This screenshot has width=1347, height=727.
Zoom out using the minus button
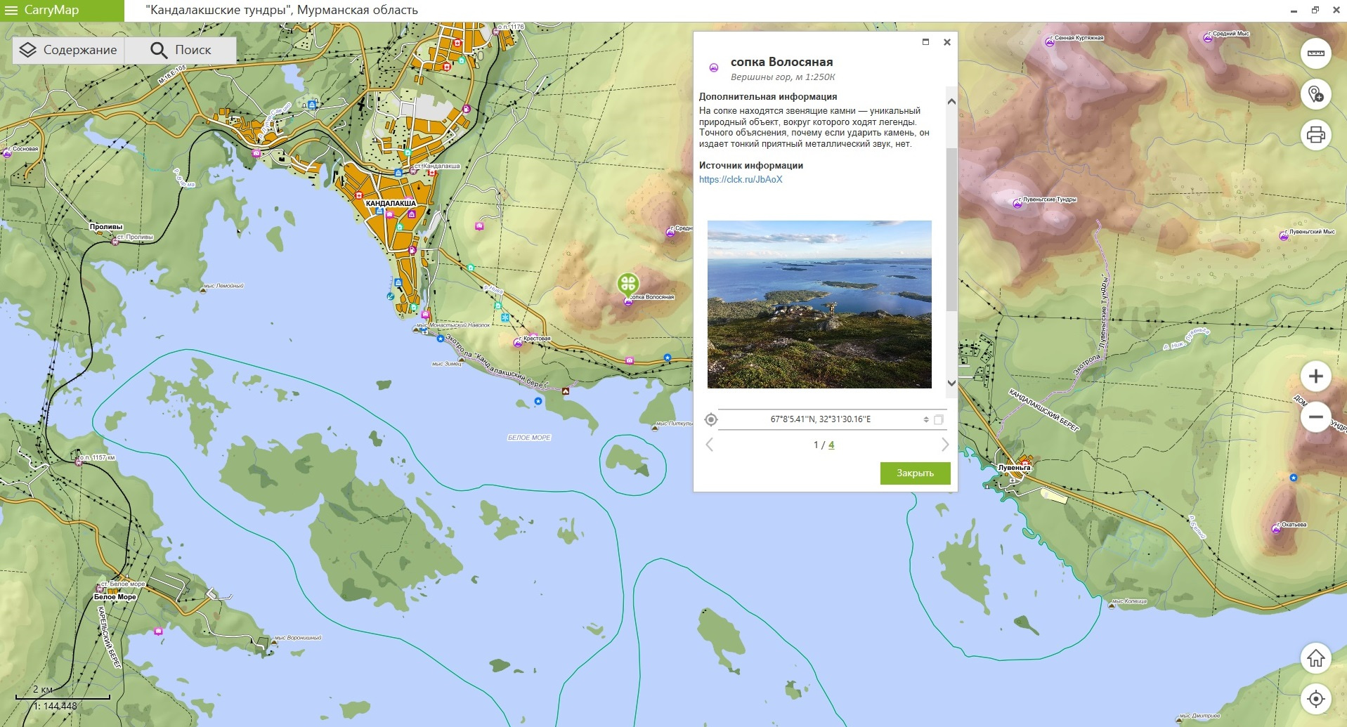pyautogui.click(x=1315, y=417)
